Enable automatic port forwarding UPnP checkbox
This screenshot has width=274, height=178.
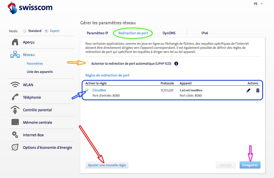tap(87, 64)
